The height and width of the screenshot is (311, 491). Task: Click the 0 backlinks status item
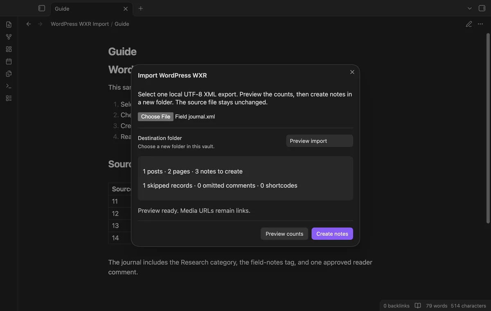point(396,306)
